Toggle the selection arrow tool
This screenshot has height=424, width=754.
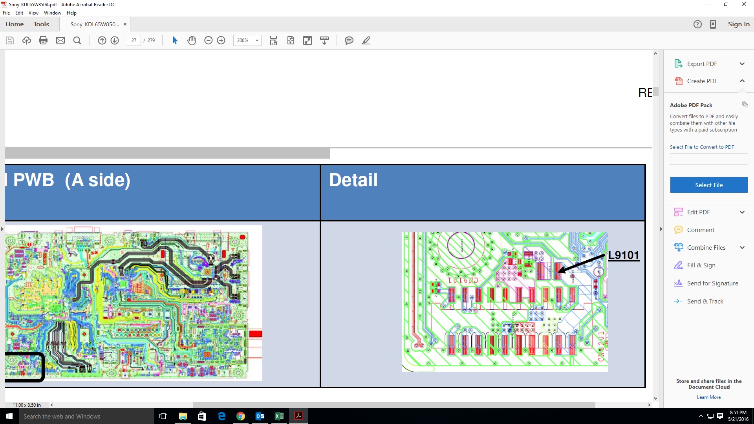click(x=175, y=40)
